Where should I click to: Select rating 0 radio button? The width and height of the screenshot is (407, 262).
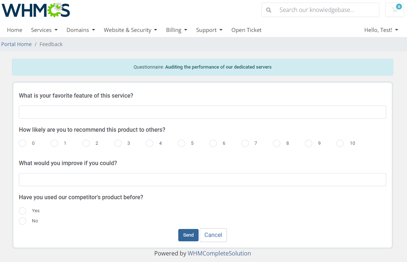click(23, 143)
